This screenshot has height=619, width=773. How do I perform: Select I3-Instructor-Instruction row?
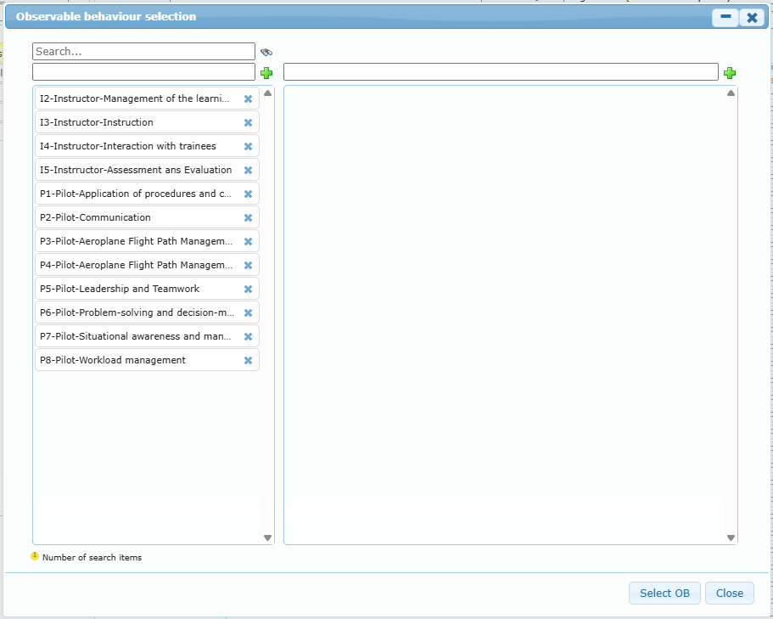coord(147,122)
